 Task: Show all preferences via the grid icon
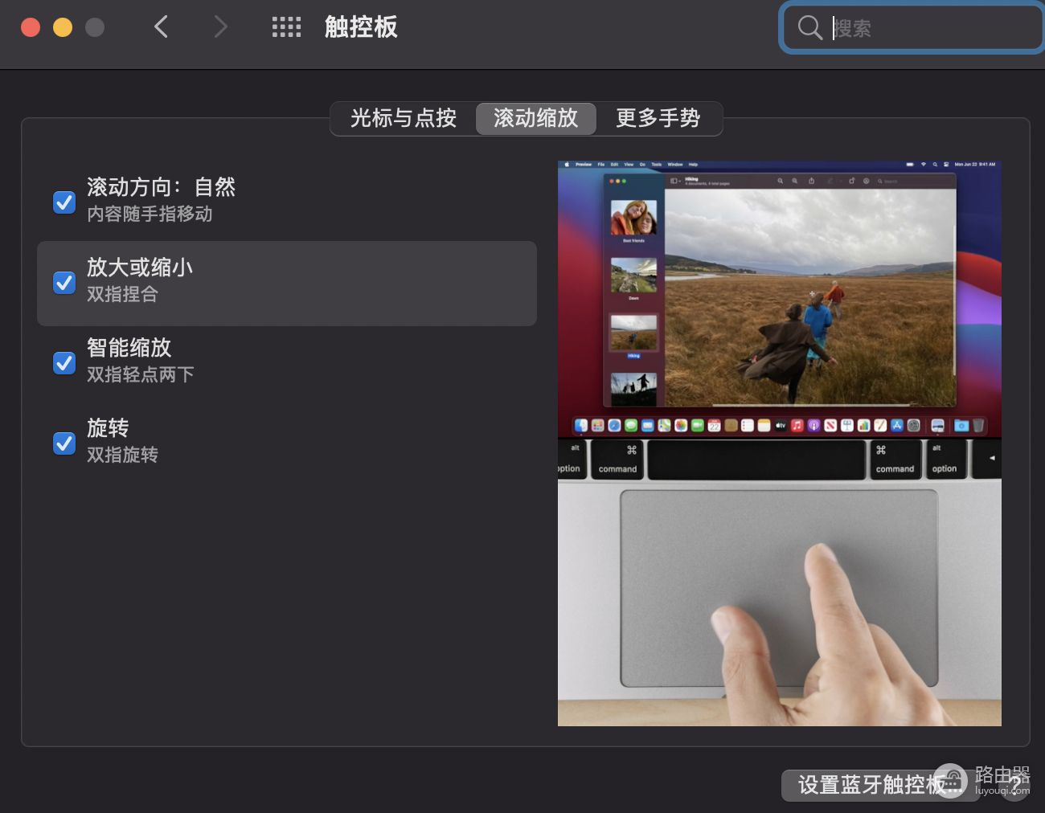[286, 27]
